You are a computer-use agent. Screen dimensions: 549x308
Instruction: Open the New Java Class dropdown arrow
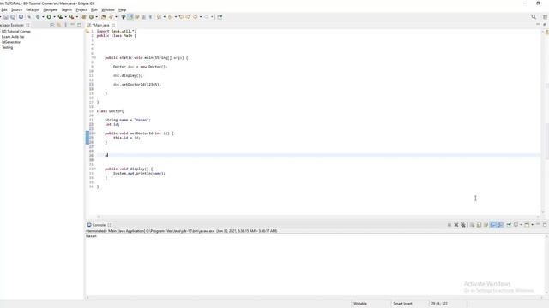97,17
